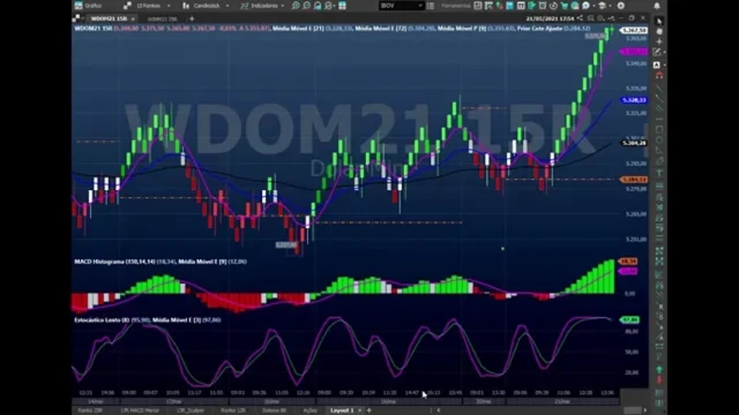Screen dimensions: 739x415
Task: Switch to the Dolena 8R layout tab
Action: point(275,410)
